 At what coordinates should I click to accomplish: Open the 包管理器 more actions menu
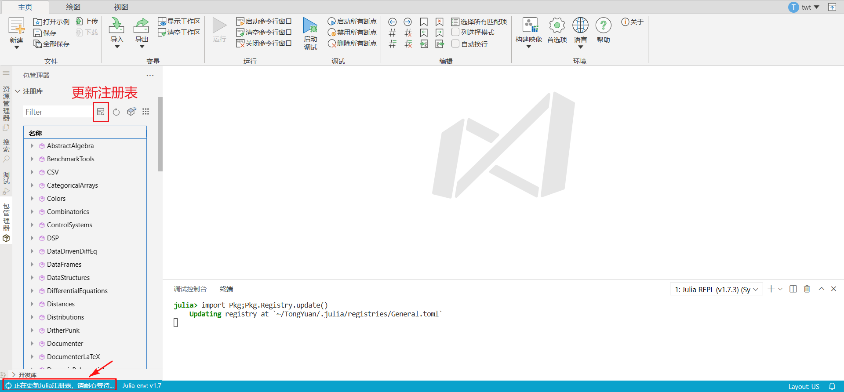point(150,76)
